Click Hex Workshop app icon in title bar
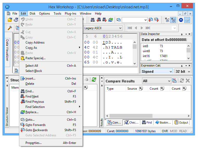This screenshot has width=198, height=152. [7, 7]
